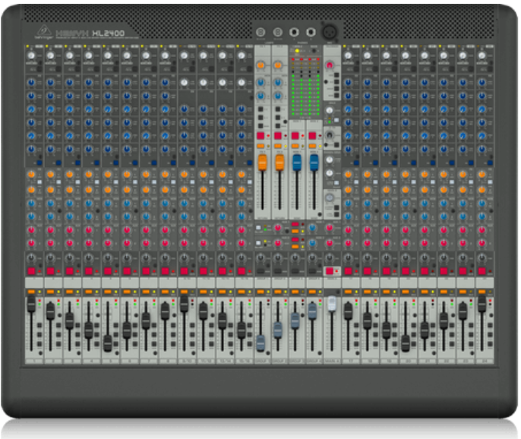Click the XLR socket on the top panel

[330, 32]
